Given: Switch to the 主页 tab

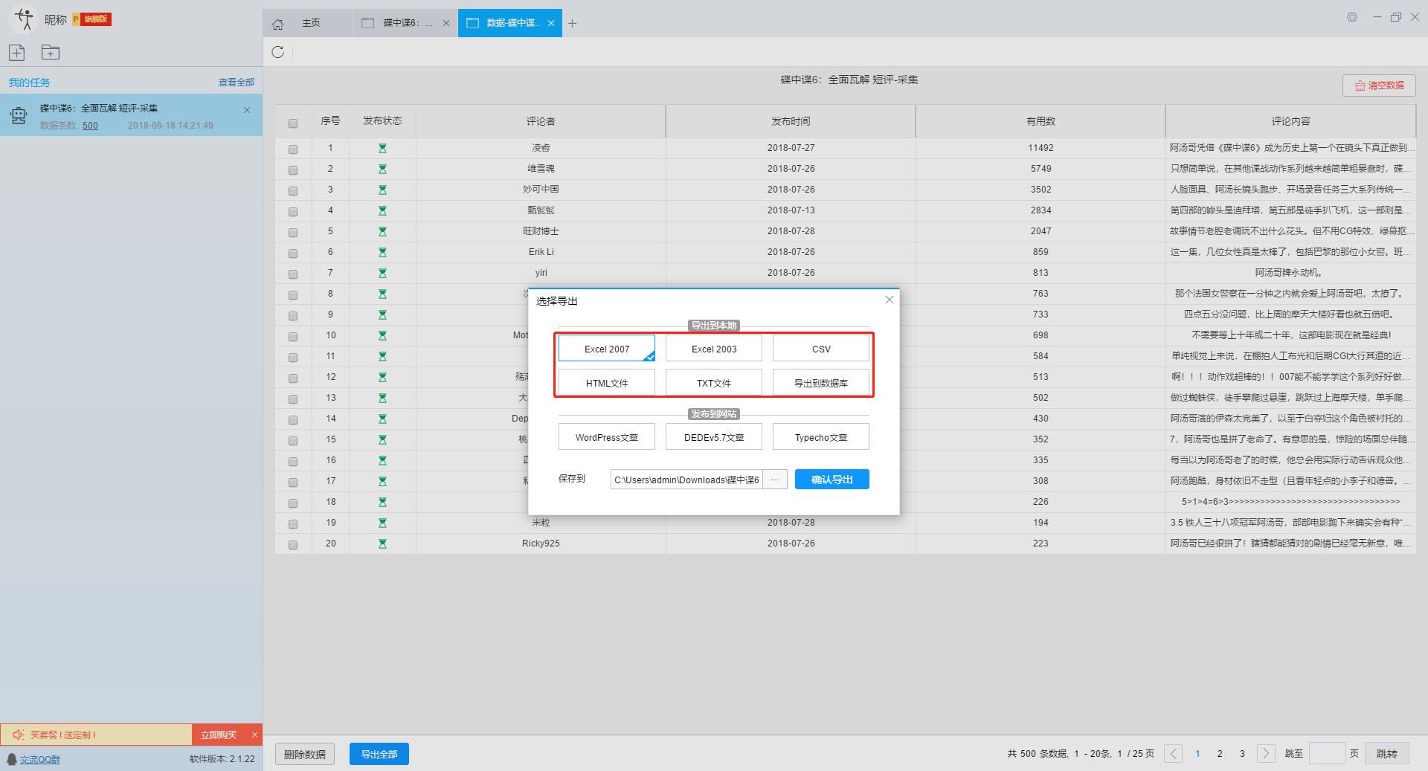Looking at the screenshot, I should point(311,23).
